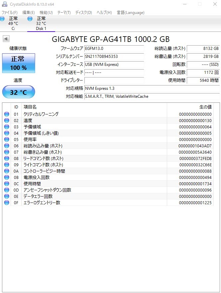The width and height of the screenshot is (221, 293).
Task: Click the power-on count value 1172 回
Action: 203,73
